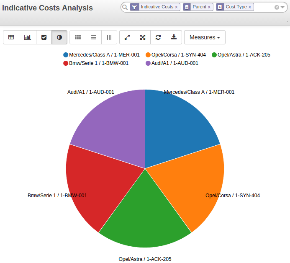The width and height of the screenshot is (290, 263).
Task: Click legend text Opel/Corsa / 1-SYN-404
Action: (178, 55)
